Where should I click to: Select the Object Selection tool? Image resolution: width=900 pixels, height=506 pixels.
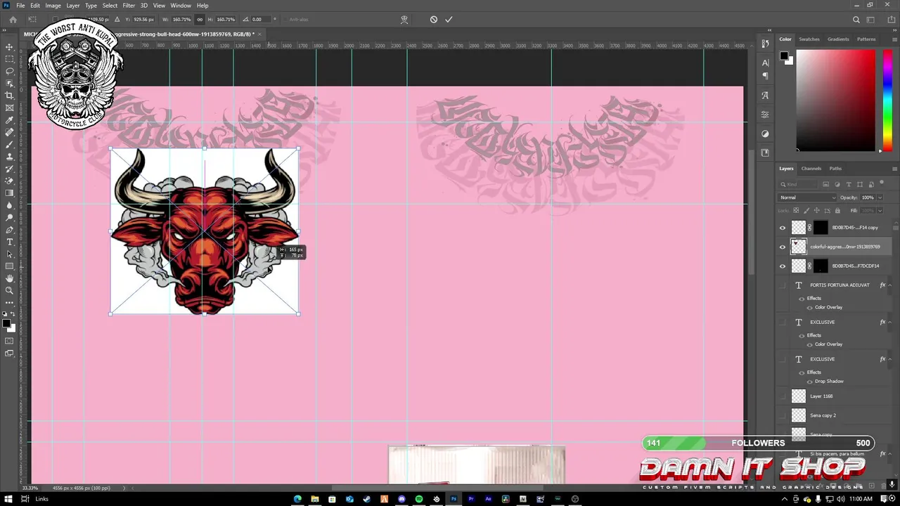point(9,84)
